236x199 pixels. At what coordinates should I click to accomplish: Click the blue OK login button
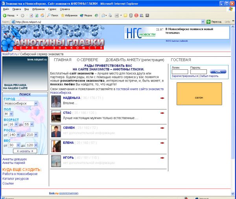(218, 71)
